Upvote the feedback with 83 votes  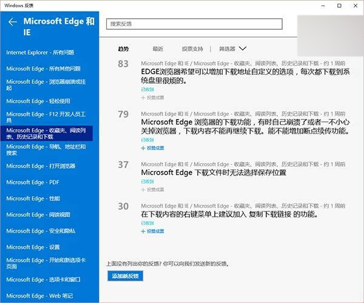click(152, 98)
